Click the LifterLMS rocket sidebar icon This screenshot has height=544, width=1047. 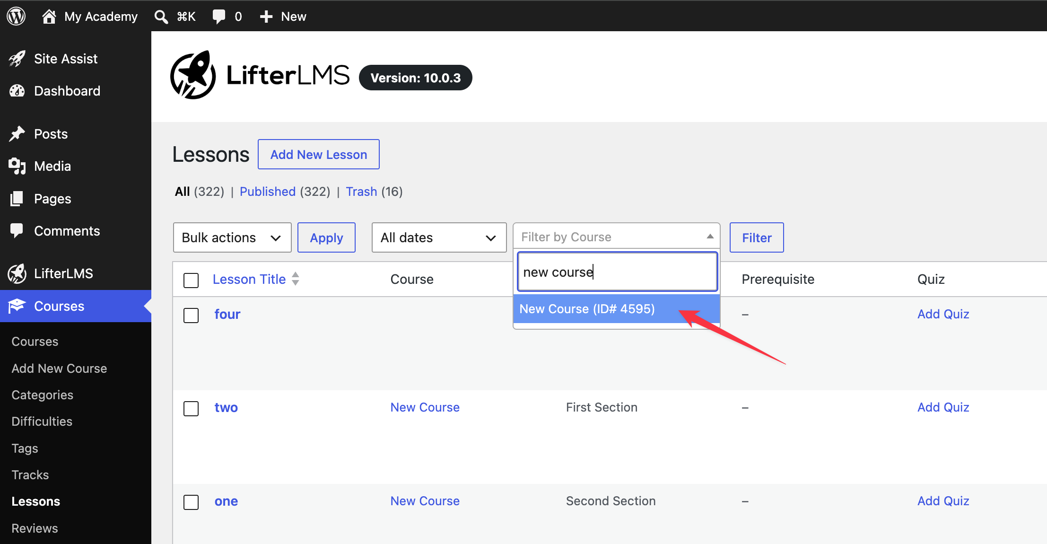pos(17,273)
